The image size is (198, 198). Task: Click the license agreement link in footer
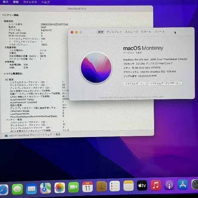pyautogui.click(x=158, y=97)
